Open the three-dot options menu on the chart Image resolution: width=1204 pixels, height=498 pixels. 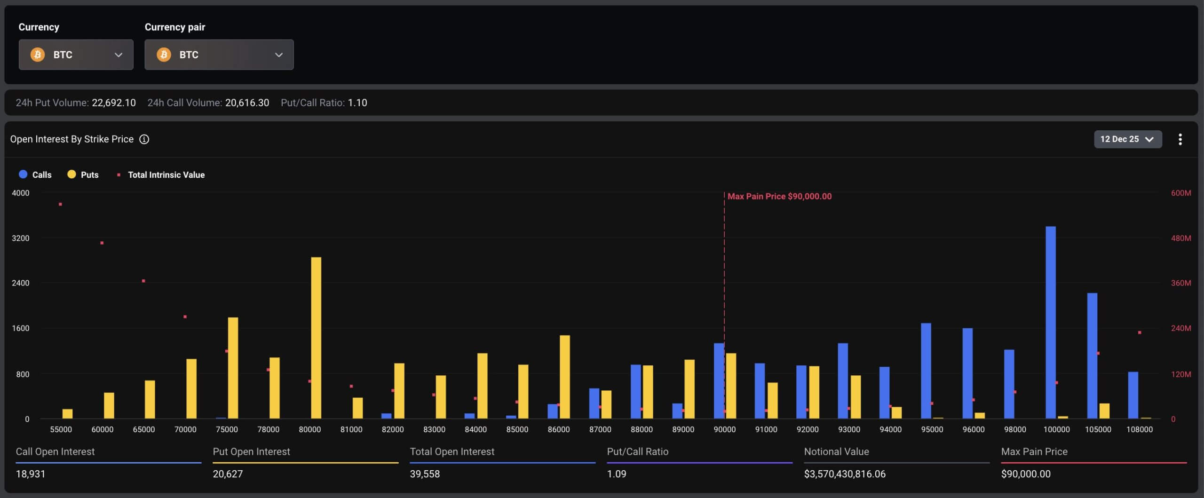point(1180,139)
